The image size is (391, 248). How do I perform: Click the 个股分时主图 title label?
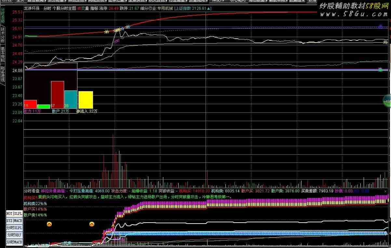pyautogui.click(x=64, y=8)
